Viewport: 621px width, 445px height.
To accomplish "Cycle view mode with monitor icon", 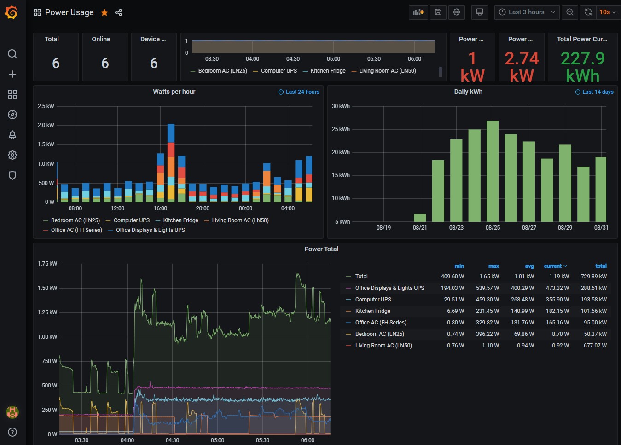I will coord(480,12).
